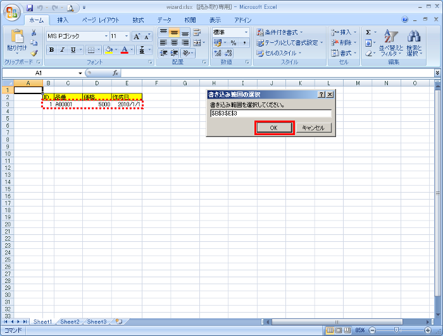Click the Cut scissors icon

coord(34,32)
